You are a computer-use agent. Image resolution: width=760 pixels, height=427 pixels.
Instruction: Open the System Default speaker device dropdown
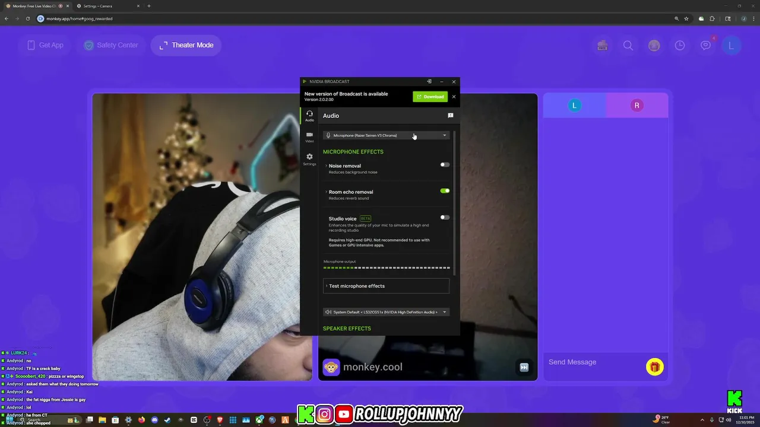click(386, 312)
